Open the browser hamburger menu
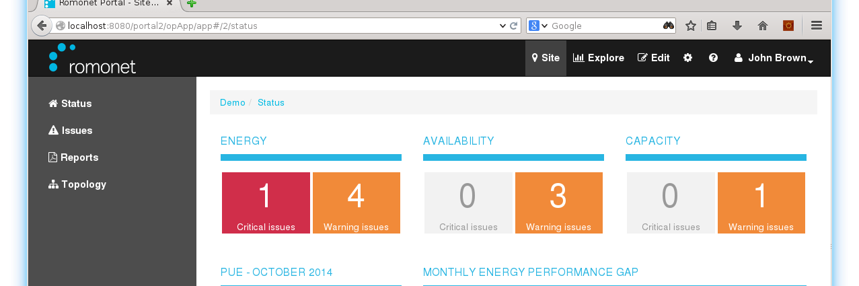859x286 pixels. click(x=817, y=26)
